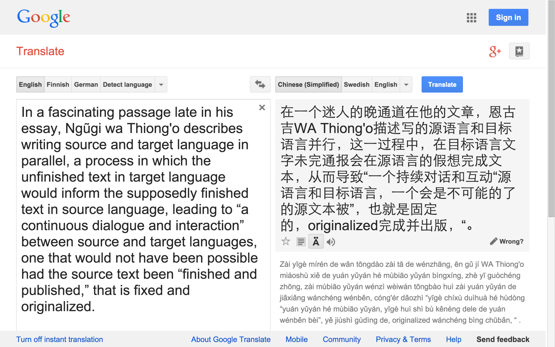Screen dimensions: 555x347
Task: Click the Google+ share icon
Action: pyautogui.click(x=495, y=51)
